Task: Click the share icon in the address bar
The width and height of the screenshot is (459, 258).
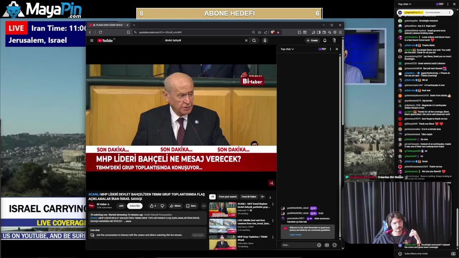Action: coord(265,32)
